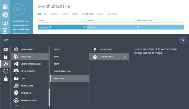Screen dimensions: 189x109
Task: Select the SCHEDULER label
Action: click(26, 93)
